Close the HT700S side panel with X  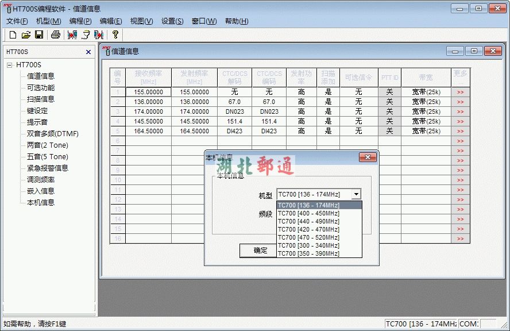pyautogui.click(x=88, y=52)
